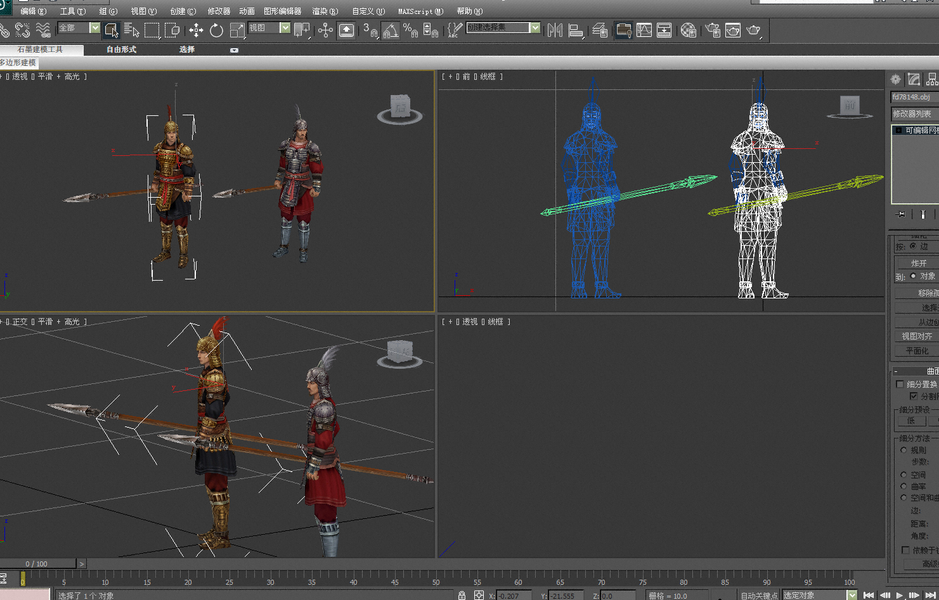Screen dimensions: 939x600
Task: Open the Mirror tool
Action: [x=555, y=30]
